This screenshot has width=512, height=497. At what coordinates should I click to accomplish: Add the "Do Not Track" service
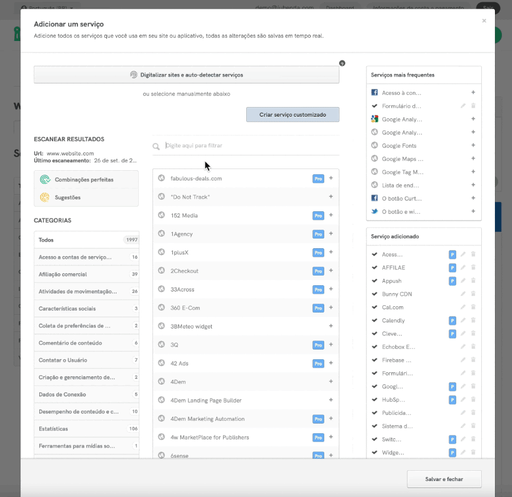(331, 197)
